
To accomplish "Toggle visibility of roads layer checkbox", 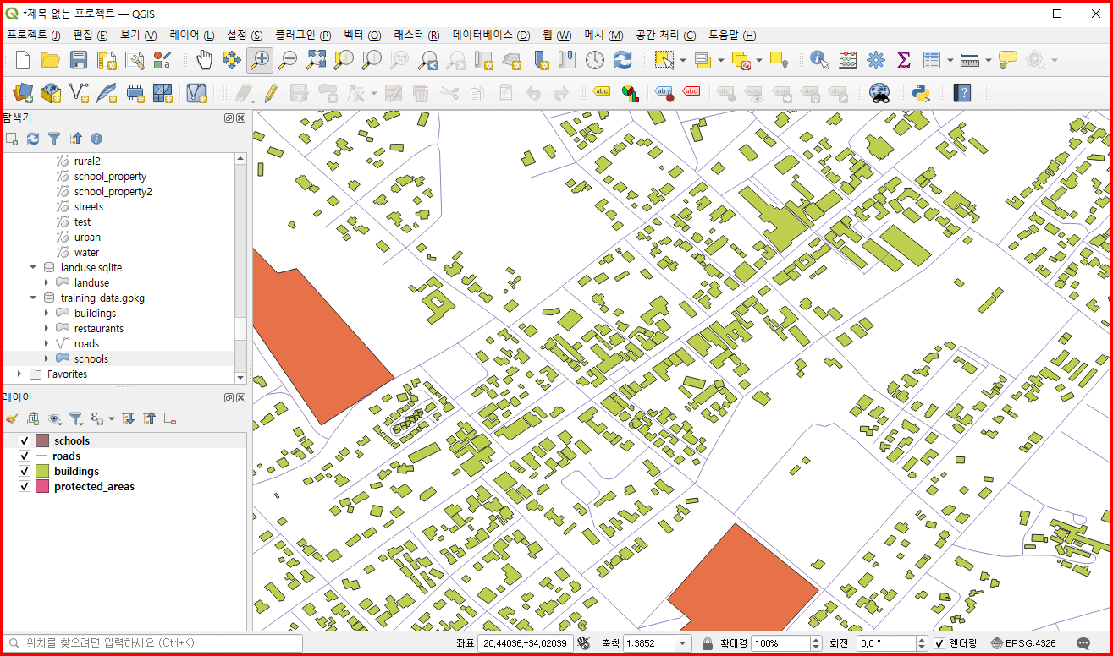I will point(25,456).
